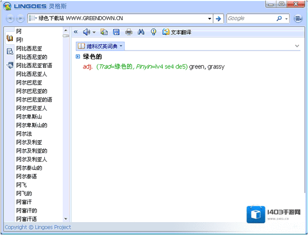This screenshot has height=235, width=308.
Task: Open the speaker voice options dropdown arrow
Action: [x=94, y=33]
